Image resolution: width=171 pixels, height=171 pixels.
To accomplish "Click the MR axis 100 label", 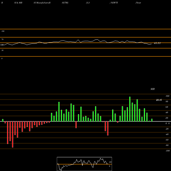I will pos(167,96).
